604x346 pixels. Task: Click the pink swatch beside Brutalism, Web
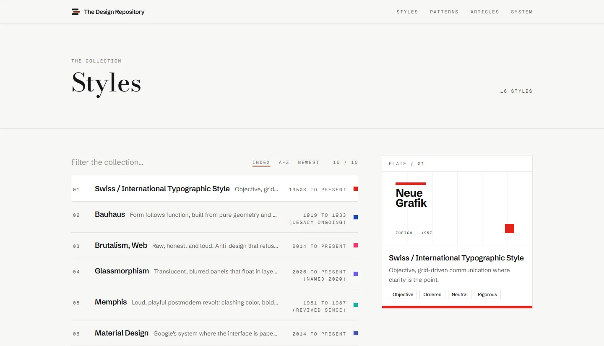[356, 245]
